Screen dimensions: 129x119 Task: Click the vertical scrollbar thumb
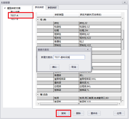click(x=123, y=40)
